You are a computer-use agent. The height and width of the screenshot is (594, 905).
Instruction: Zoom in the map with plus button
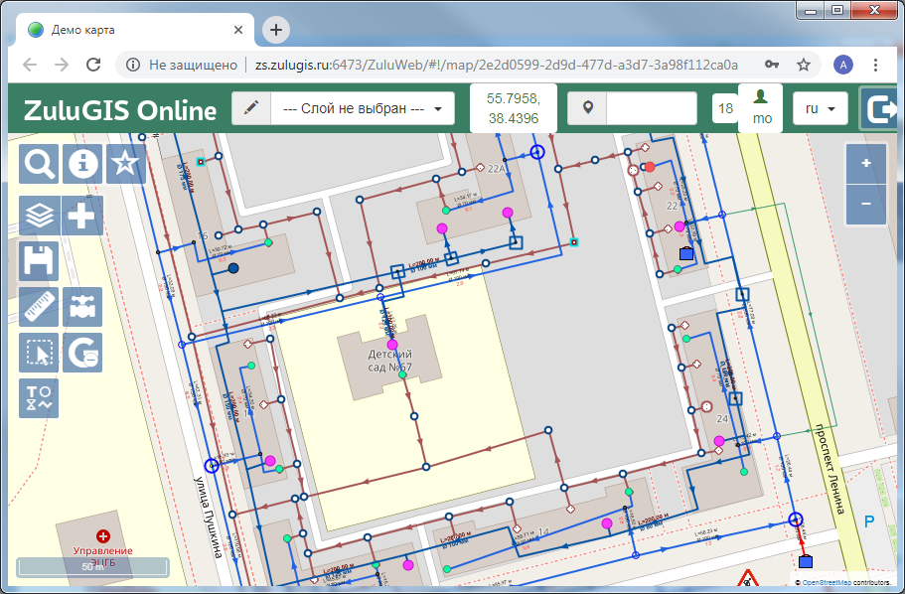click(866, 163)
